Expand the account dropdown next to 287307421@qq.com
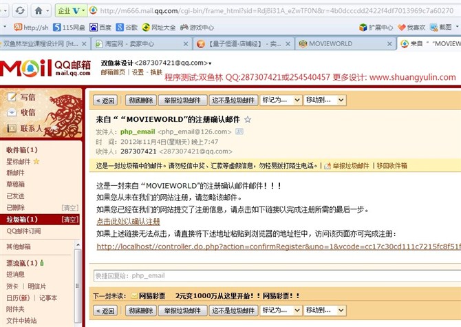461x327 pixels. coord(210,63)
